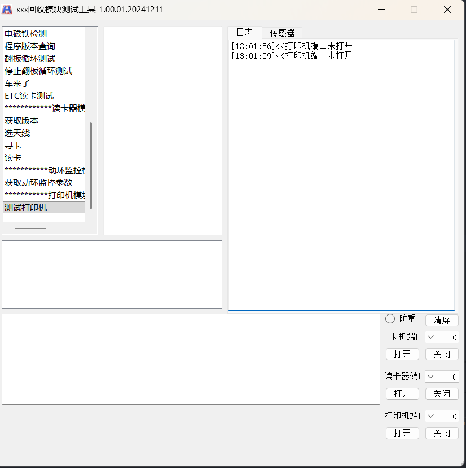The height and width of the screenshot is (468, 466).
Task: Select 程序版本查询 list item
Action: (x=44, y=46)
